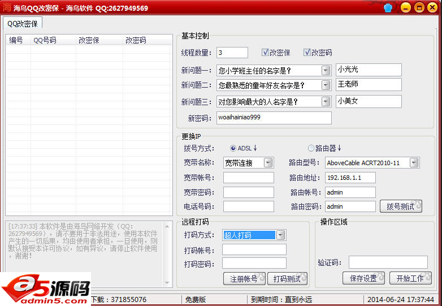Focus the 宽带密码 input field
442x306 pixels.
(249, 192)
